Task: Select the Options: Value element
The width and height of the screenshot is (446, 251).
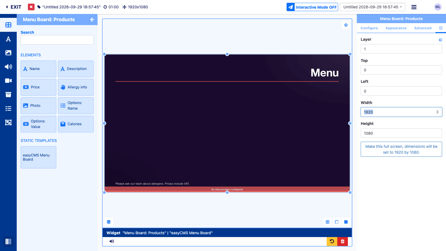Action: click(x=38, y=124)
